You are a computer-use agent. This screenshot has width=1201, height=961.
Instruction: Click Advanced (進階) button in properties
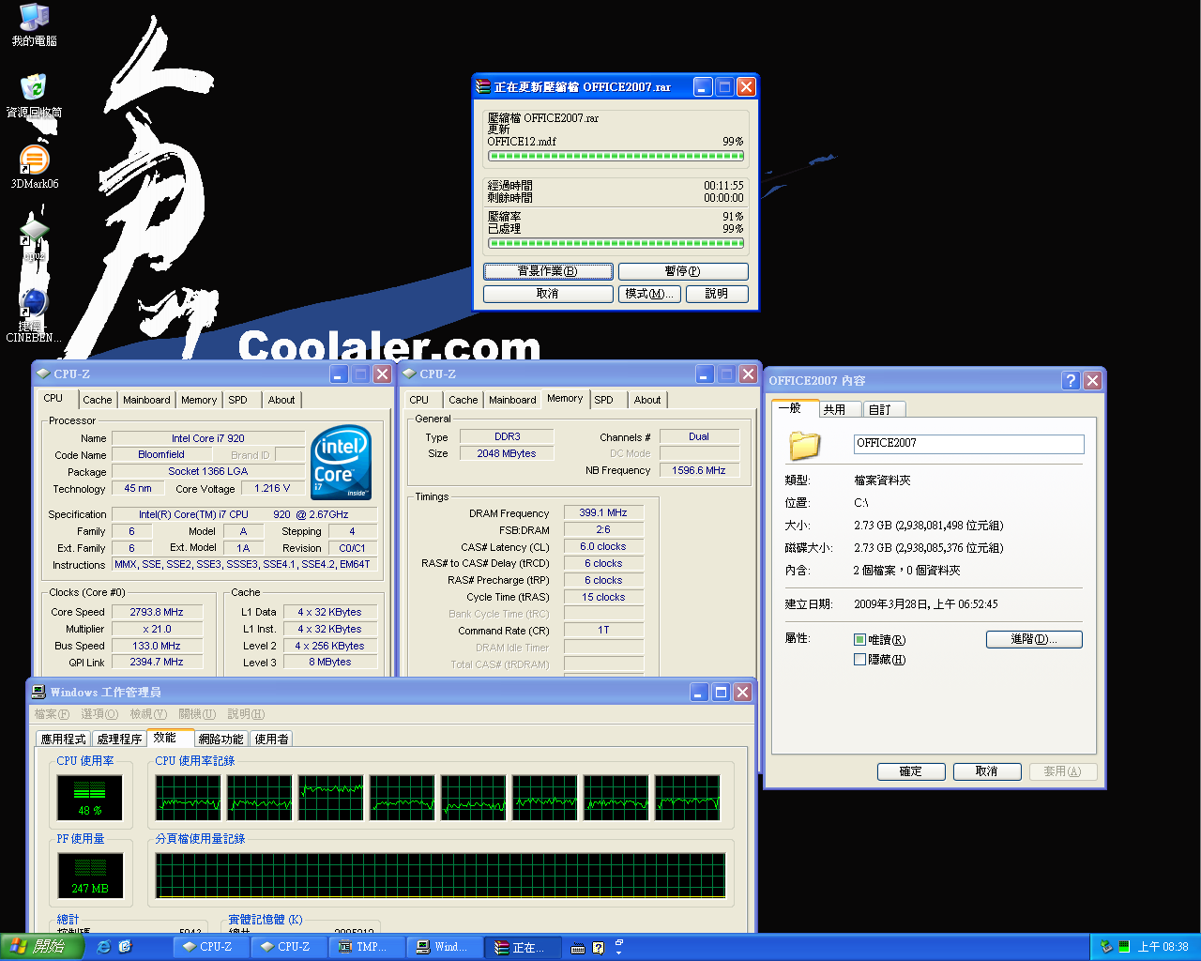coord(1034,639)
